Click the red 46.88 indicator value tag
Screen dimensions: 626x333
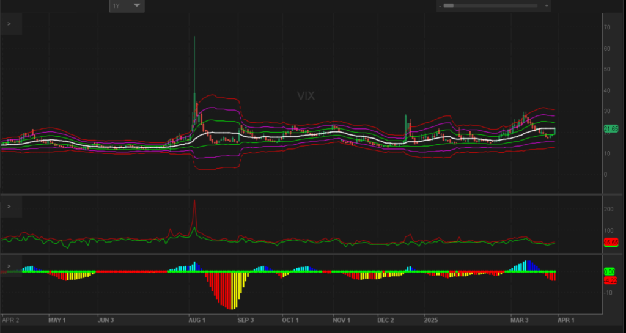(610, 242)
